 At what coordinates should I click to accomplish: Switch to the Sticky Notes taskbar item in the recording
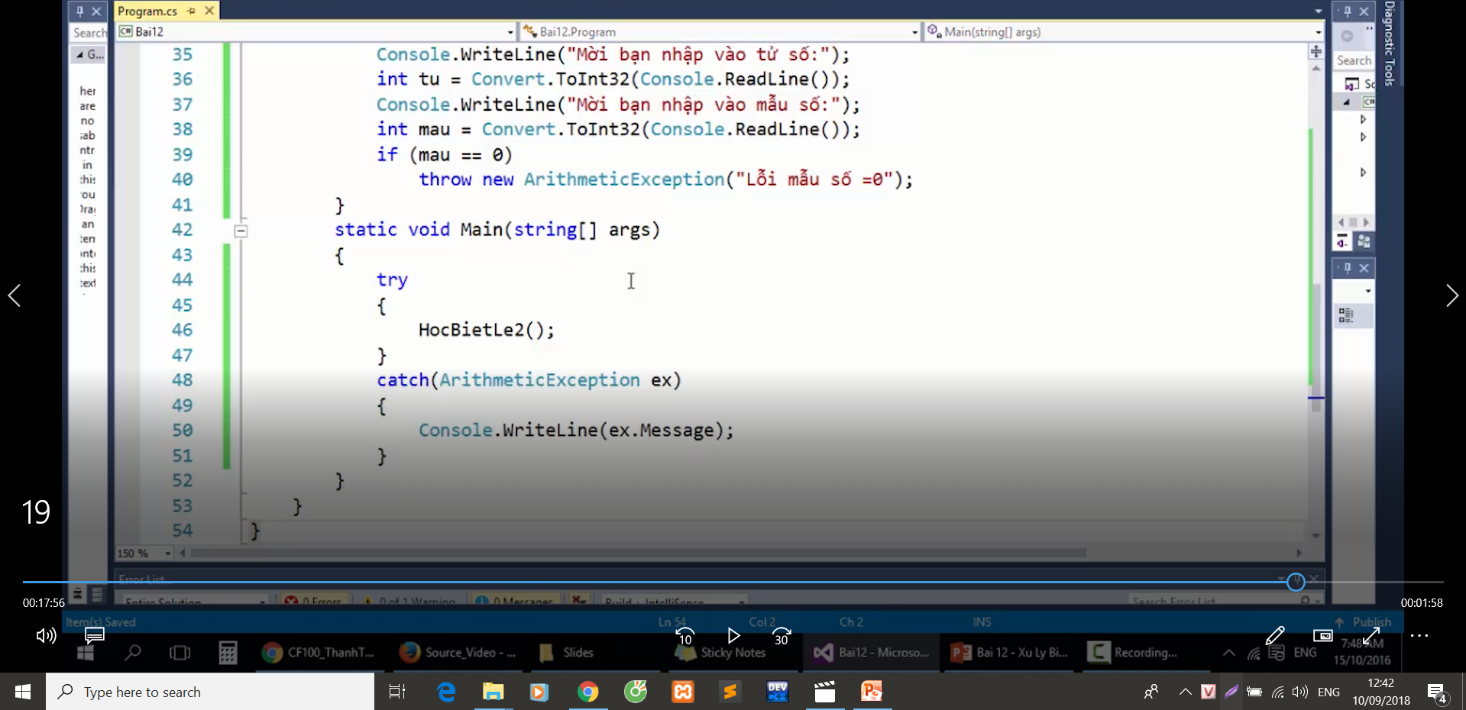coord(721,653)
